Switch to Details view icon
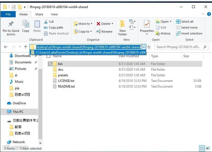 202,148
